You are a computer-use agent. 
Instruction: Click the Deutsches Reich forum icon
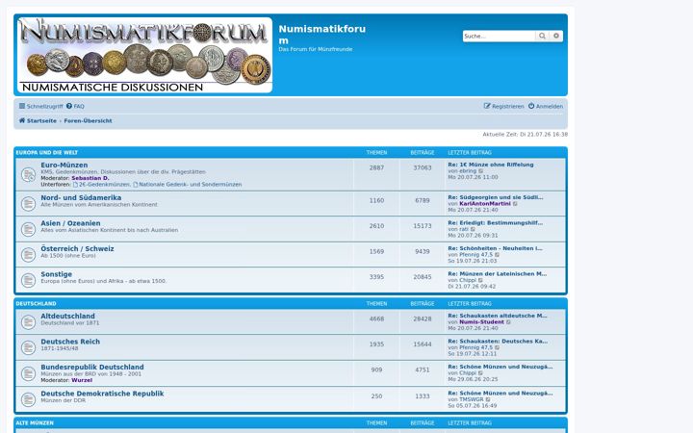(28, 347)
